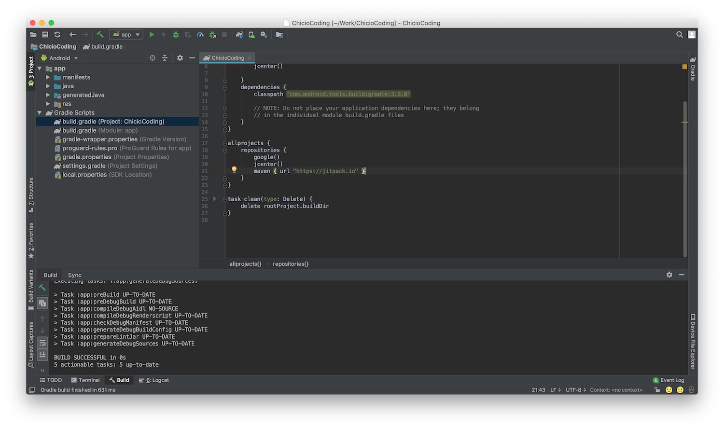The height and width of the screenshot is (429, 724).
Task: Open SDK Manager icon in toolbar
Action: click(x=264, y=35)
